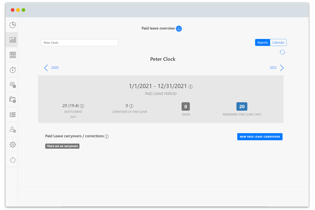Click the New Paid Leave Carryover button

pyautogui.click(x=260, y=137)
